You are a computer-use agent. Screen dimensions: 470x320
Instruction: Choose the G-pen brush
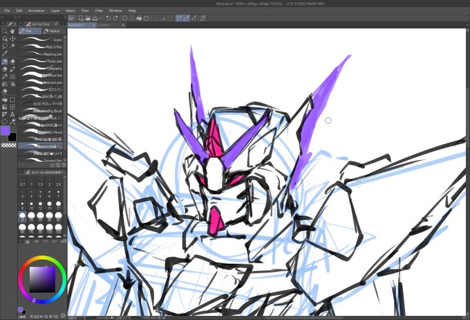(41, 39)
